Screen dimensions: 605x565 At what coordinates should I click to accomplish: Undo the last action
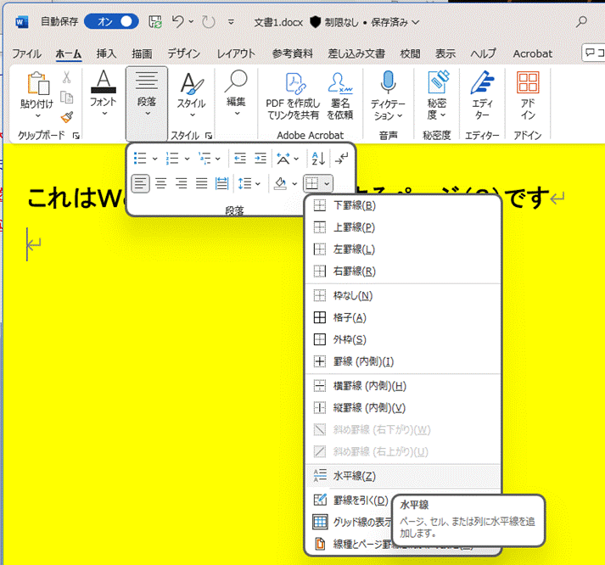178,21
